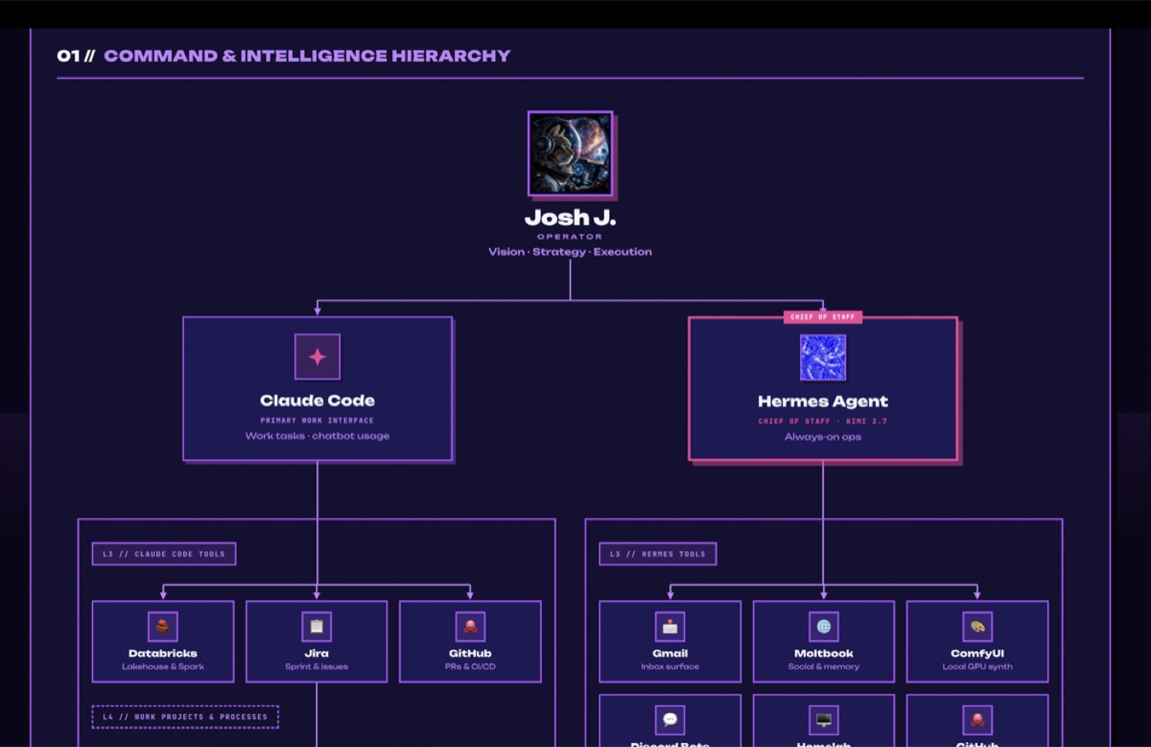Click the Sprint & issues description

(x=317, y=666)
